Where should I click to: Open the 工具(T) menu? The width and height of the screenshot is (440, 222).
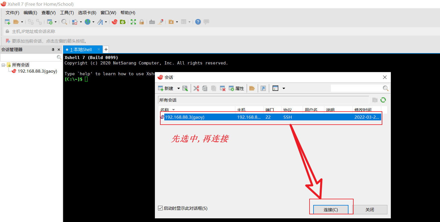[x=67, y=13]
